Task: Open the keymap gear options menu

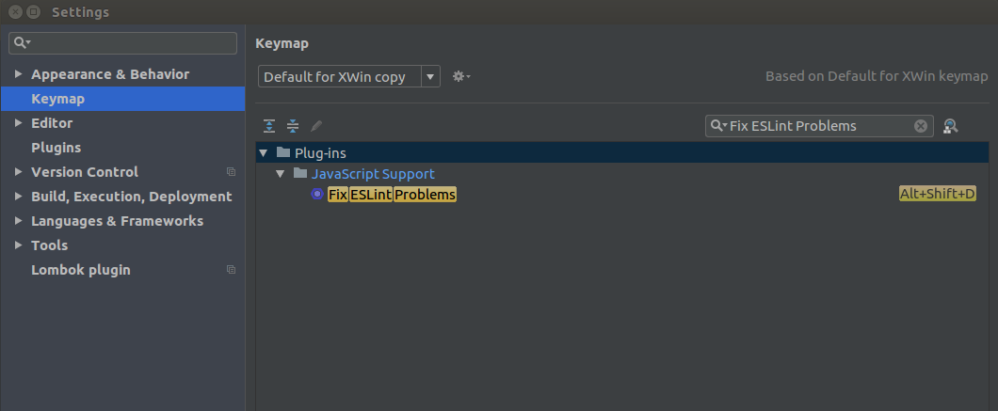Action: (460, 76)
